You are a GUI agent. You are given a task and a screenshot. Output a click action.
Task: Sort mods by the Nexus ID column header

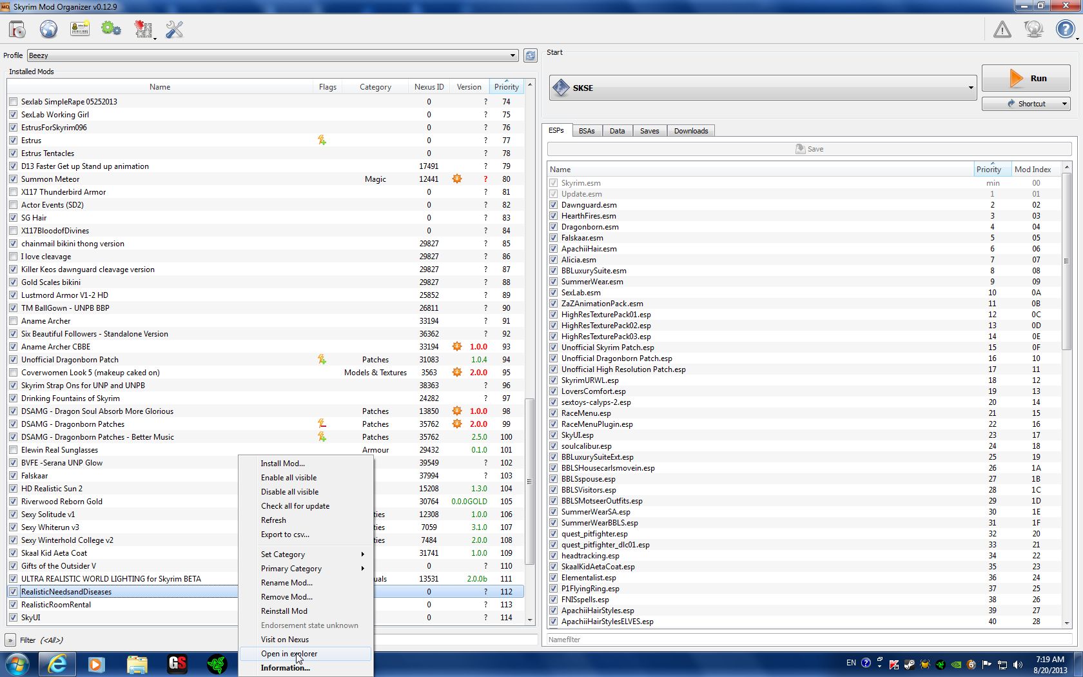429,87
